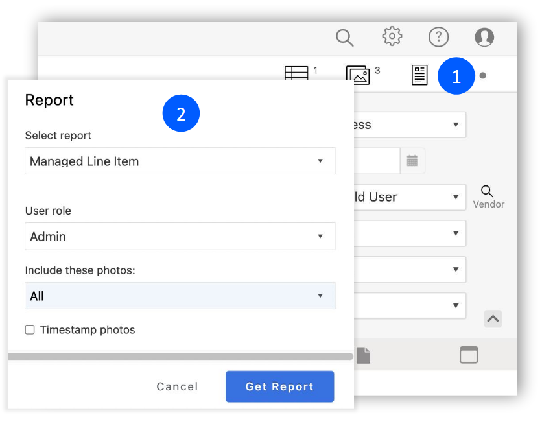Open the calendar date picker icon
542x439 pixels.
click(x=412, y=161)
